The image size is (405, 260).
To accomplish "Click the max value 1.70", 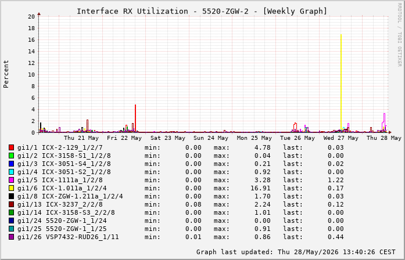I will pos(263,196).
